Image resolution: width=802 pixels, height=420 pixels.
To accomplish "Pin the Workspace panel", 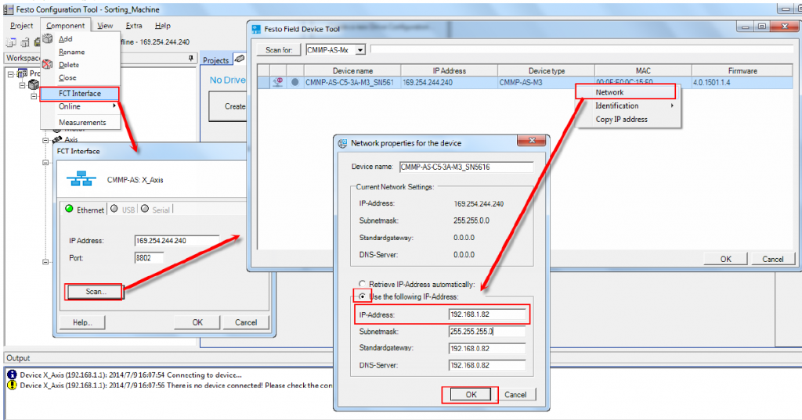I will coord(191,58).
